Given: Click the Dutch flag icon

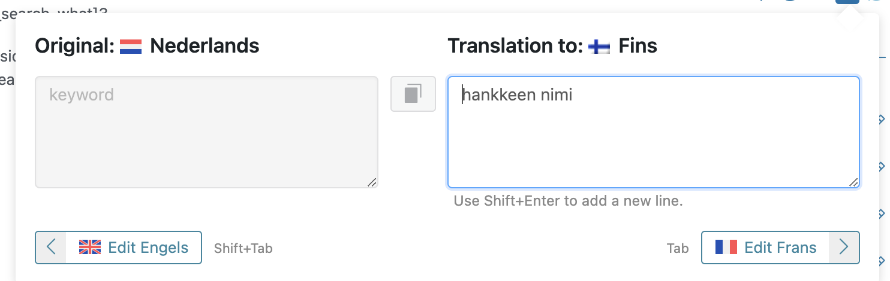Looking at the screenshot, I should click(x=131, y=46).
